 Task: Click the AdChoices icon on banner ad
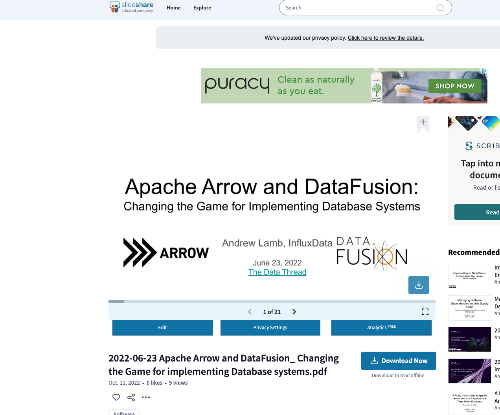484,71
